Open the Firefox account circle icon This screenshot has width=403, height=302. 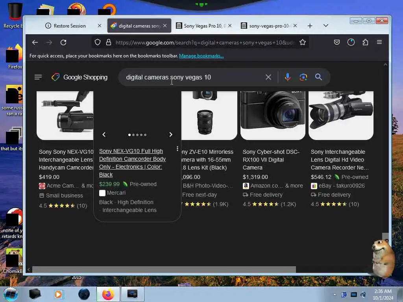coord(351,42)
